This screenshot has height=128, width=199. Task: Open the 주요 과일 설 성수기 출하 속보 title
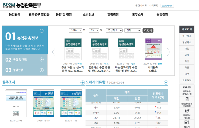[x=73, y=69]
